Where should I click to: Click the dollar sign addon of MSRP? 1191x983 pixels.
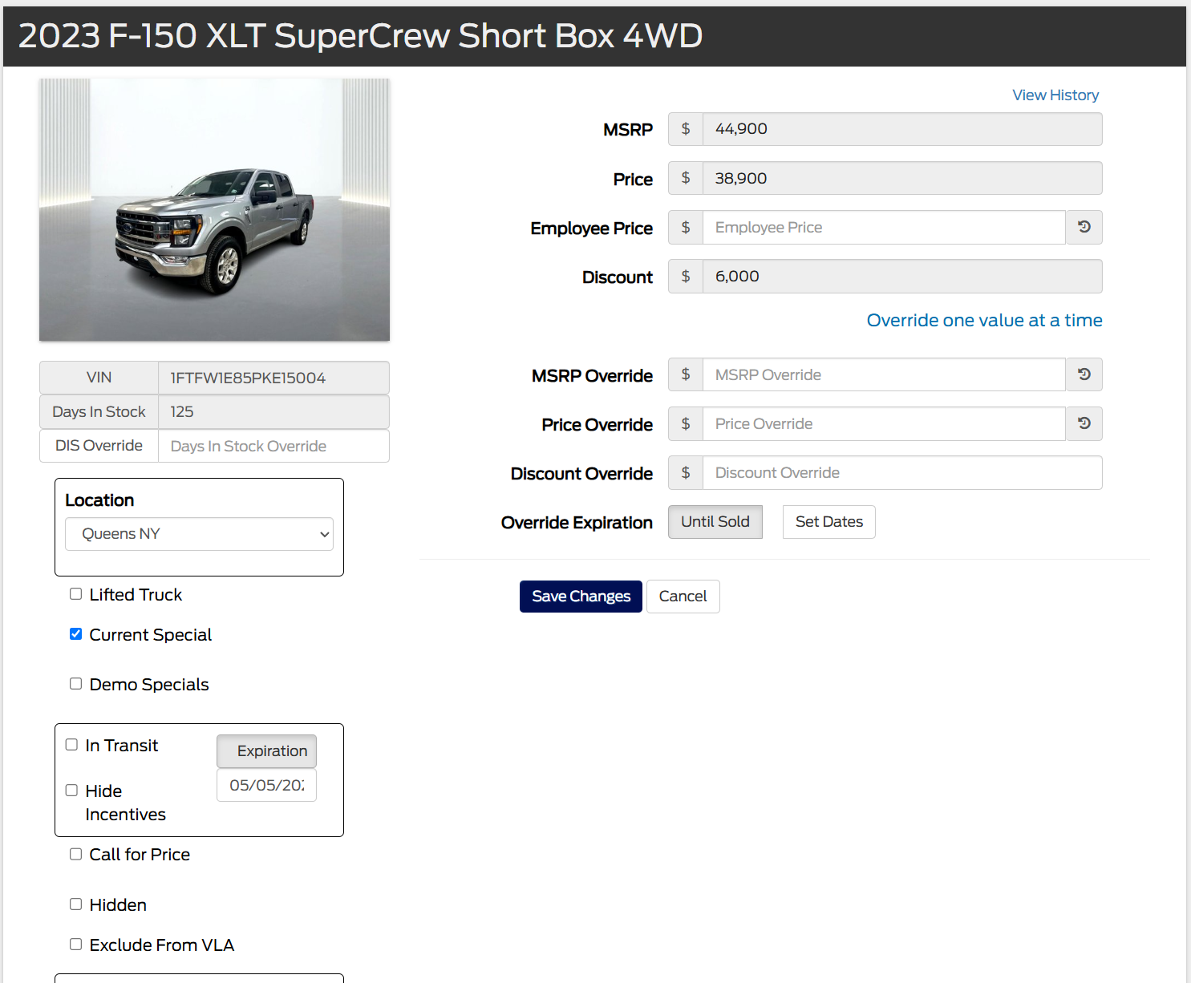pyautogui.click(x=686, y=129)
